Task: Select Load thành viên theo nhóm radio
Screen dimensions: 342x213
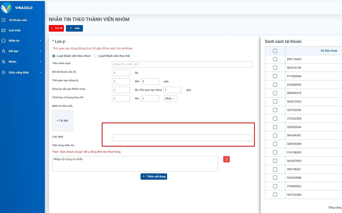Action: pyautogui.click(x=54, y=56)
